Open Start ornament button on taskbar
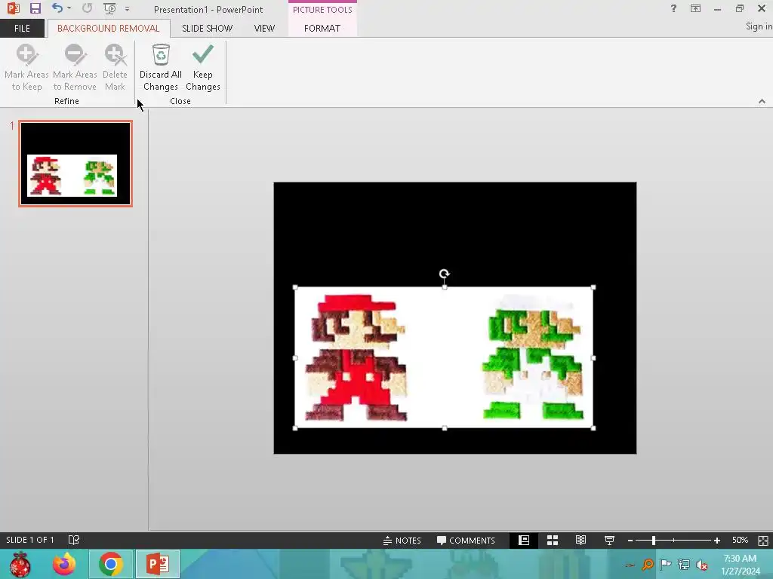 (20, 564)
